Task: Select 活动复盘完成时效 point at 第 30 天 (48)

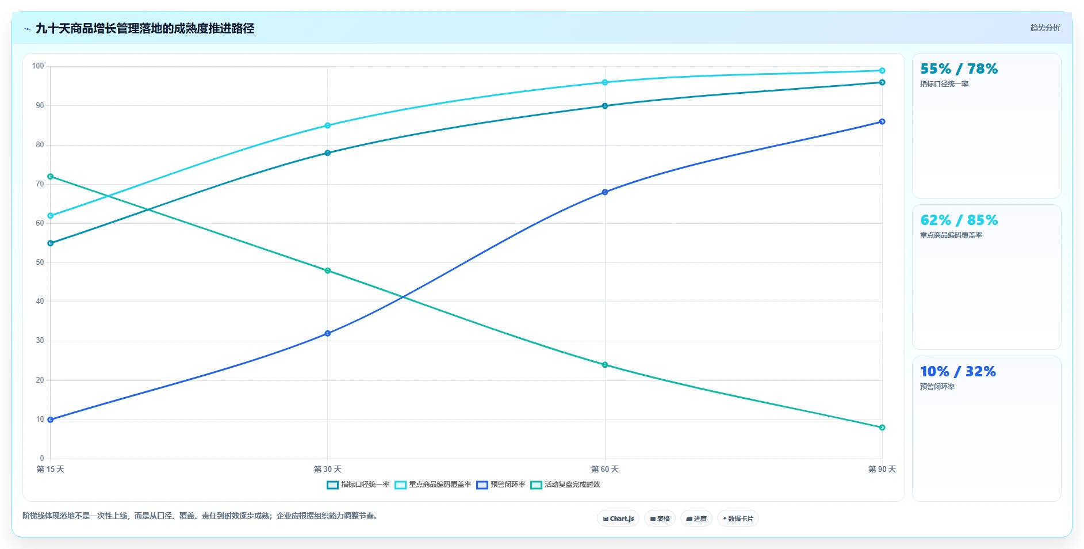Action: click(328, 270)
